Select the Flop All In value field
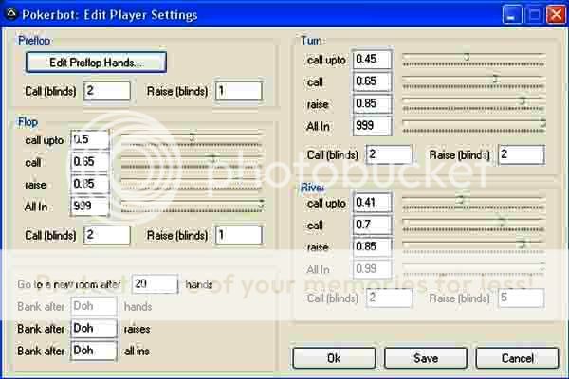569x379 pixels. [90, 206]
